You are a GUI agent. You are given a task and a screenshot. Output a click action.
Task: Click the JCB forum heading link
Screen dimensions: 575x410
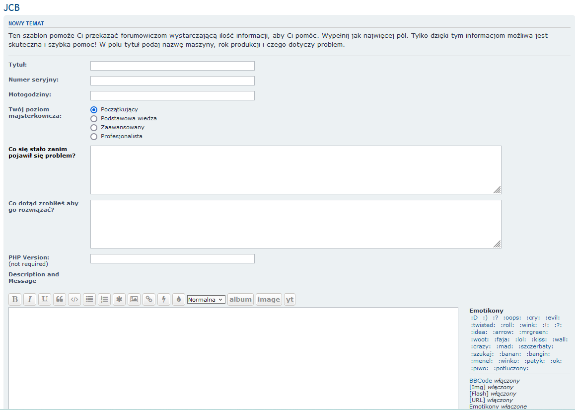coord(12,7)
